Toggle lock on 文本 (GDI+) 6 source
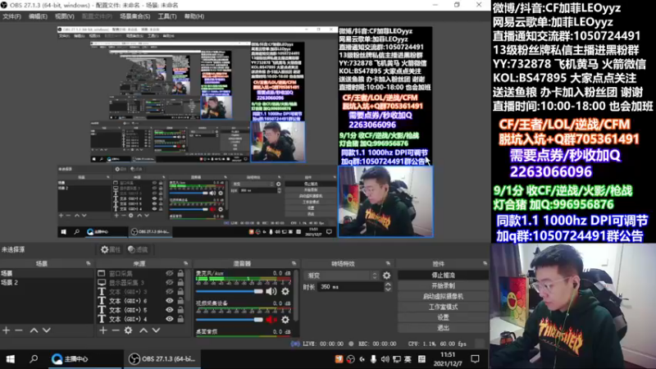 [x=180, y=301]
